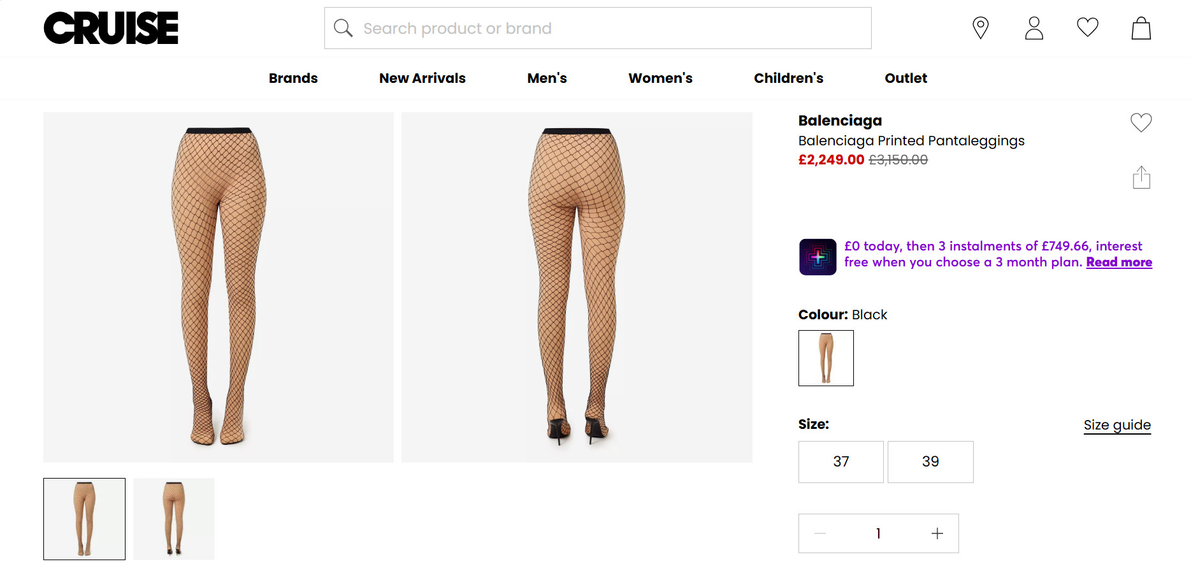Screen dimensions: 1191x571
Task: Click the share product icon
Action: 1141,178
